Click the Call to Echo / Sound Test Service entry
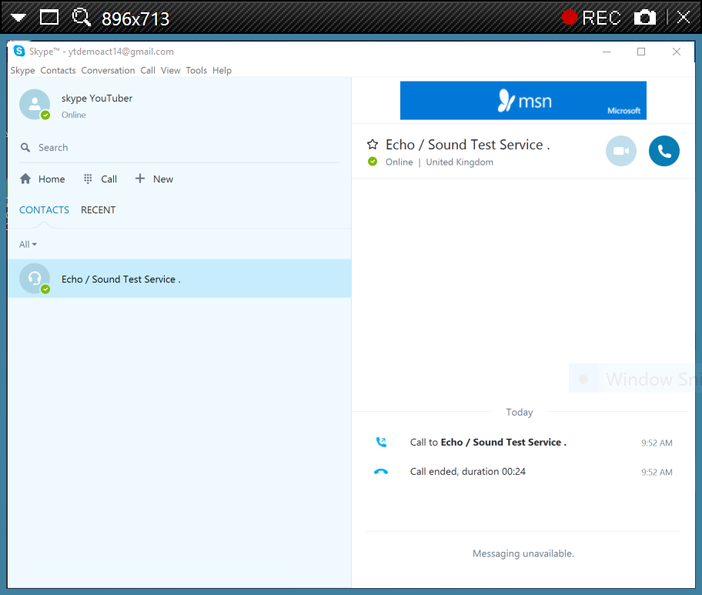Image resolution: width=702 pixels, height=595 pixels. 488,443
